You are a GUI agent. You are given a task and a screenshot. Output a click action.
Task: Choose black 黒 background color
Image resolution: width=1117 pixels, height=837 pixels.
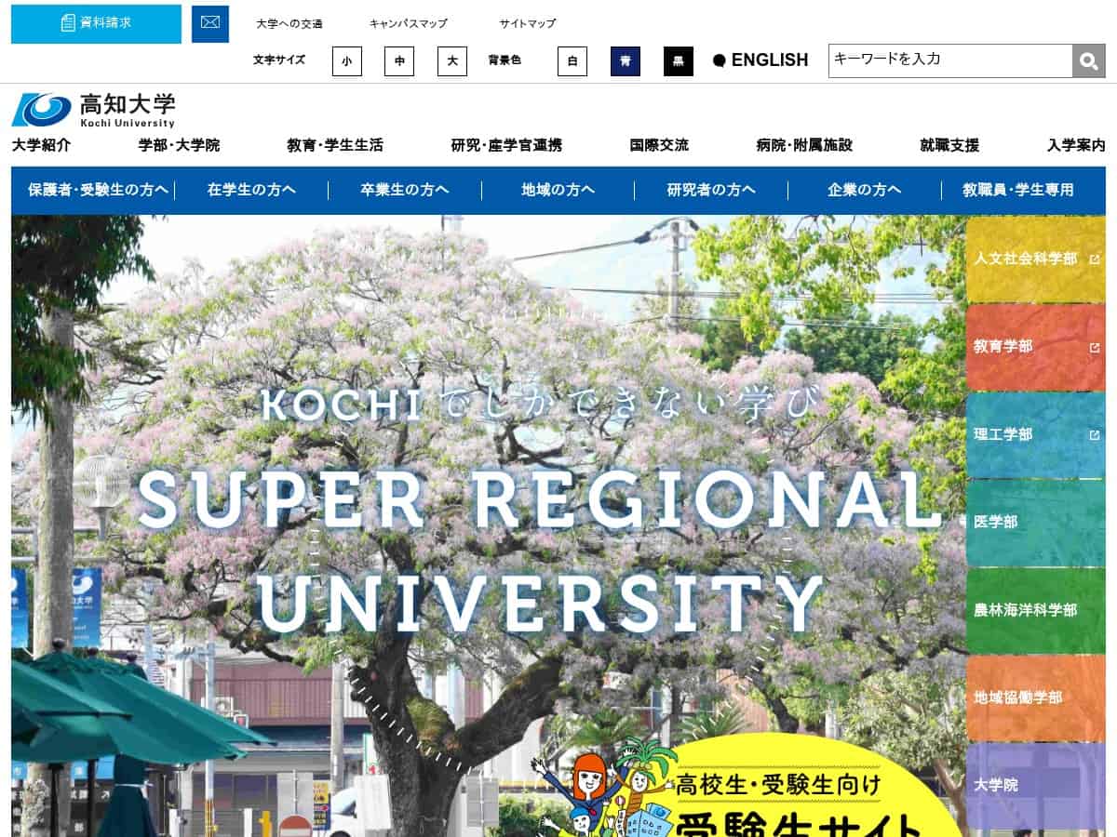point(679,61)
